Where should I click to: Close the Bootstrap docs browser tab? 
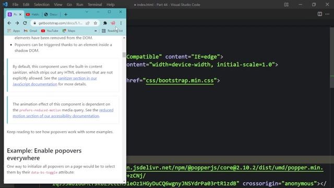[x=20, y=15]
